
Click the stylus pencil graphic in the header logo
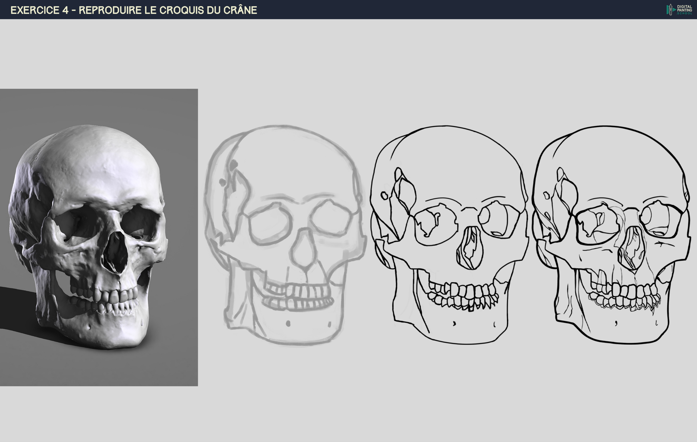point(671,9)
